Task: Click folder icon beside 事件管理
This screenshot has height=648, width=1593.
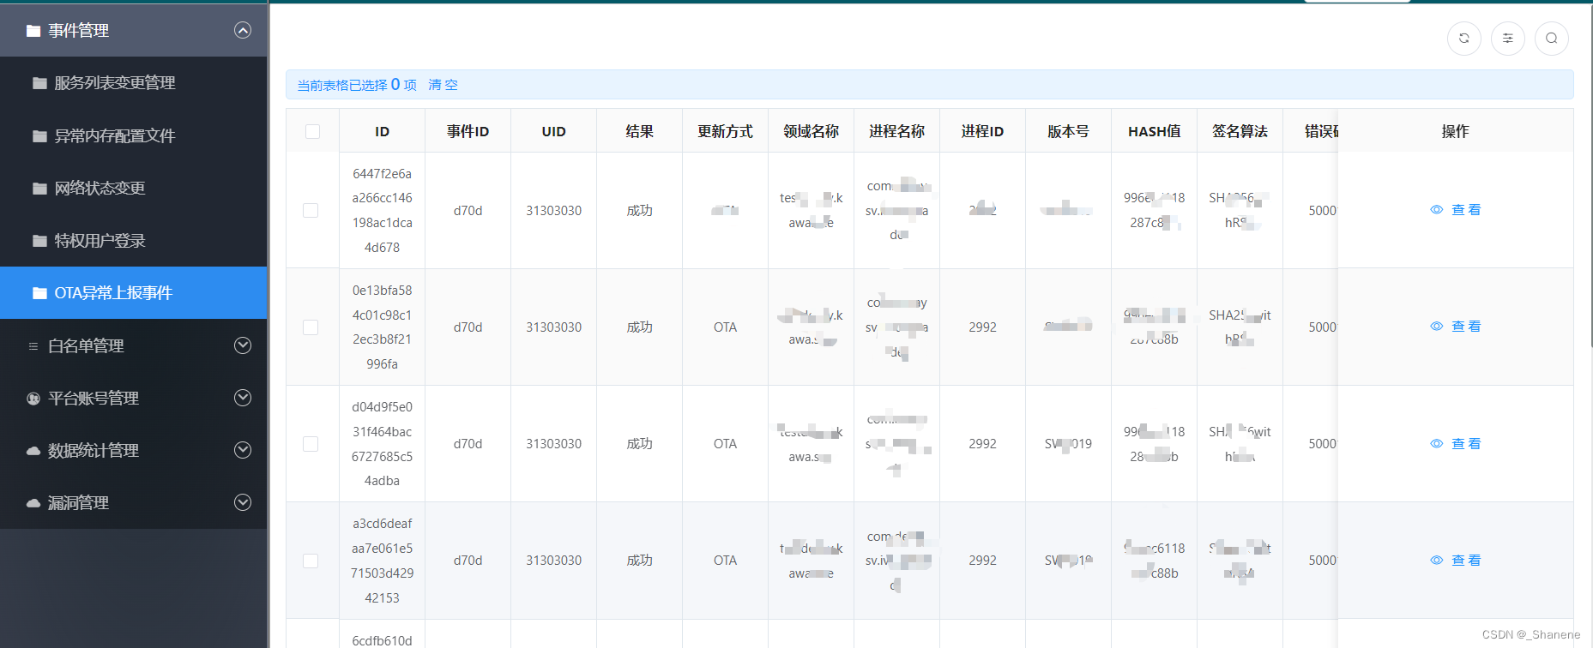Action: point(33,31)
